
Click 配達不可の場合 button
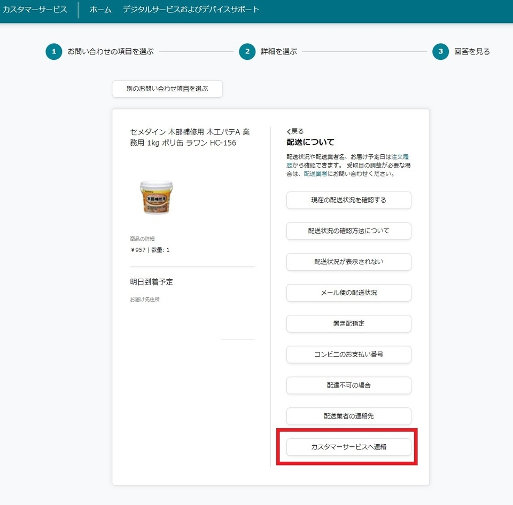pos(349,385)
